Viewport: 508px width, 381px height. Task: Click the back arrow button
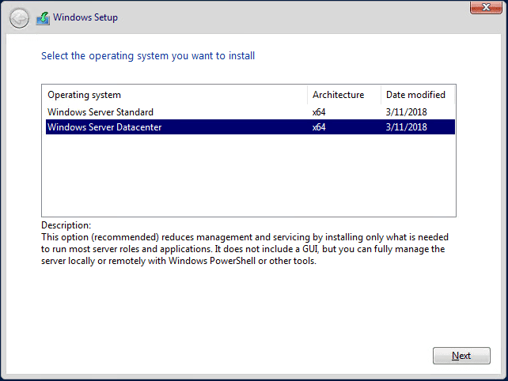coord(19,17)
